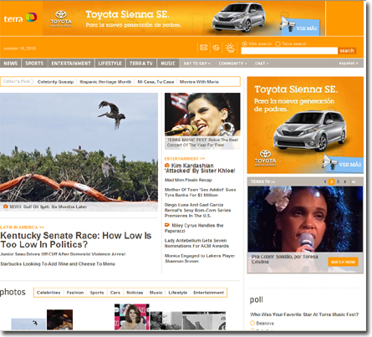
Task: Open the SPORTS navigation tab
Action: click(x=34, y=64)
